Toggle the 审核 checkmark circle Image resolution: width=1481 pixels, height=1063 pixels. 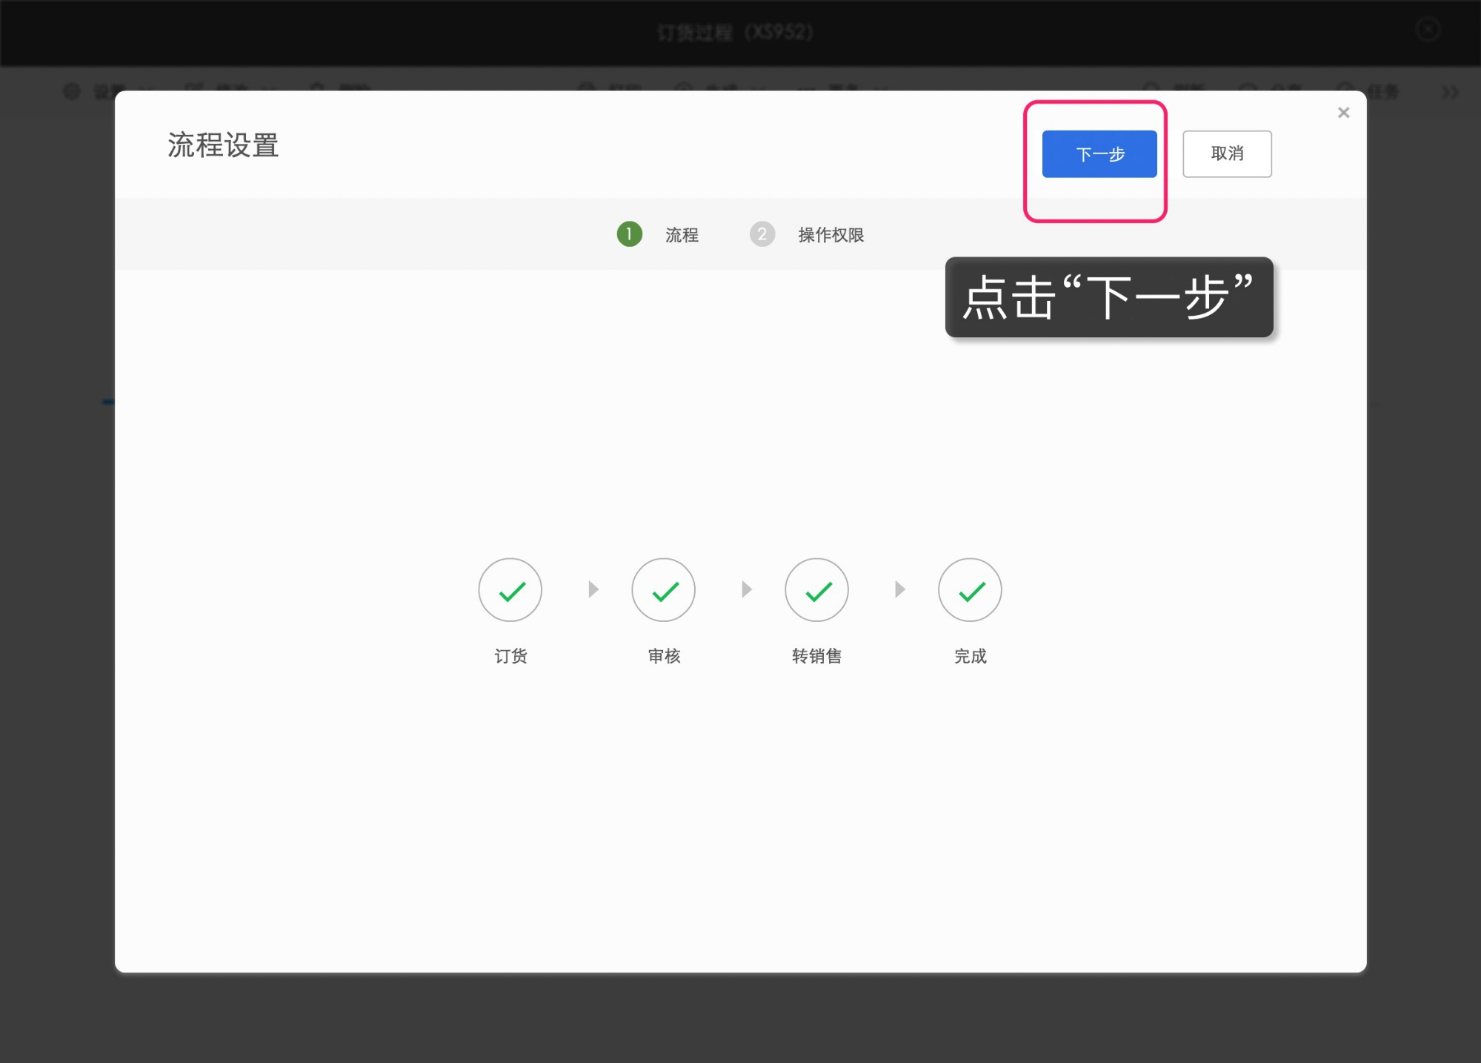[664, 590]
